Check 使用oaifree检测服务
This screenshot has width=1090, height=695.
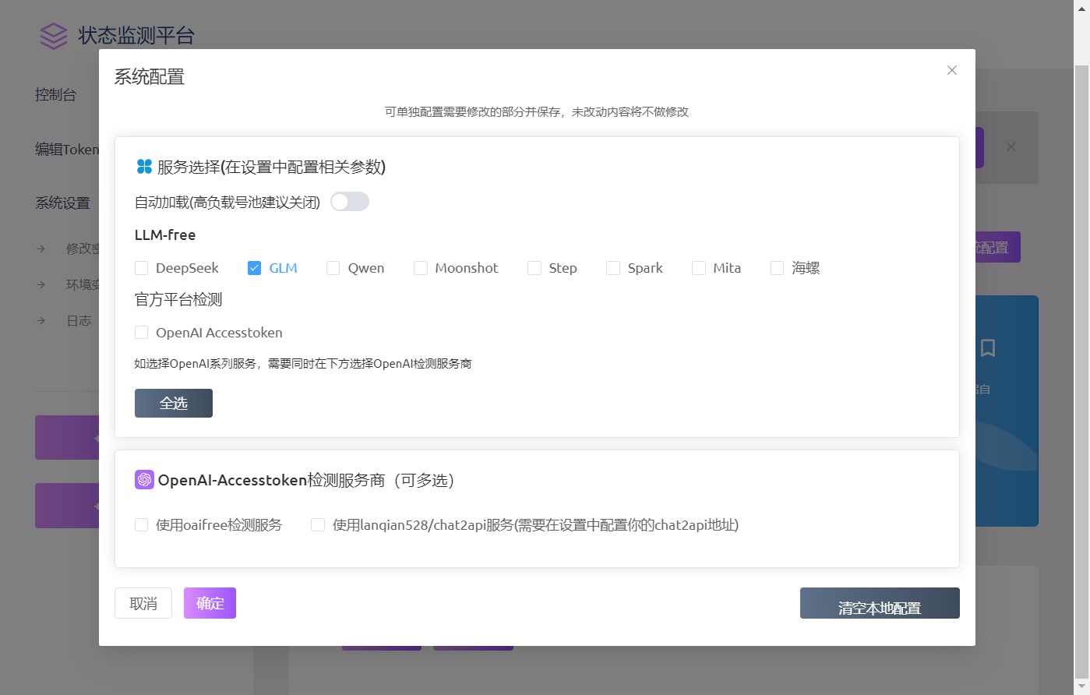click(141, 524)
